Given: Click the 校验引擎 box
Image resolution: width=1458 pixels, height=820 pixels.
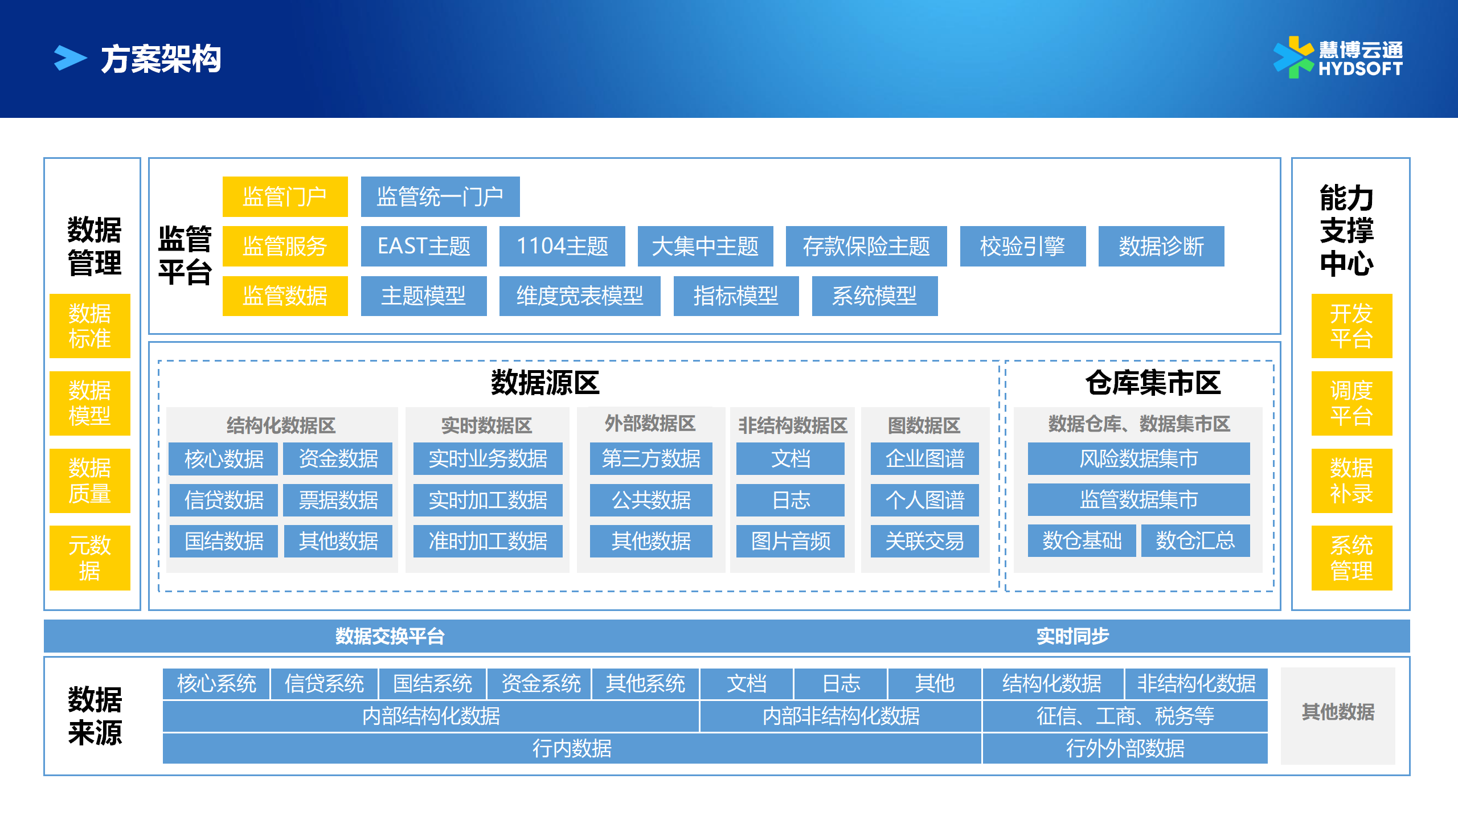Looking at the screenshot, I should [1022, 246].
